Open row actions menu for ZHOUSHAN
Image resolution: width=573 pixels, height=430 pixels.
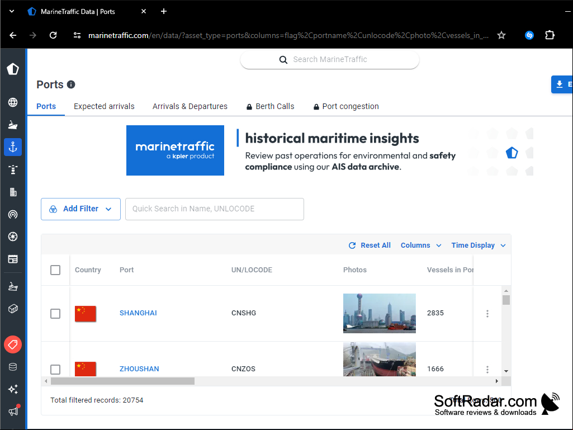coord(487,369)
